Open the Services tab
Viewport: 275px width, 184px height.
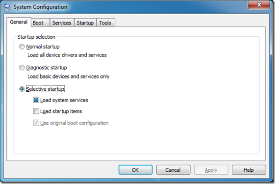62,23
